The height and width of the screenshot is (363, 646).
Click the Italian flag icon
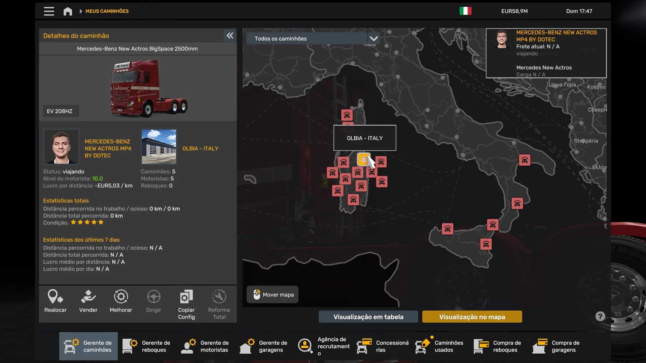(465, 11)
